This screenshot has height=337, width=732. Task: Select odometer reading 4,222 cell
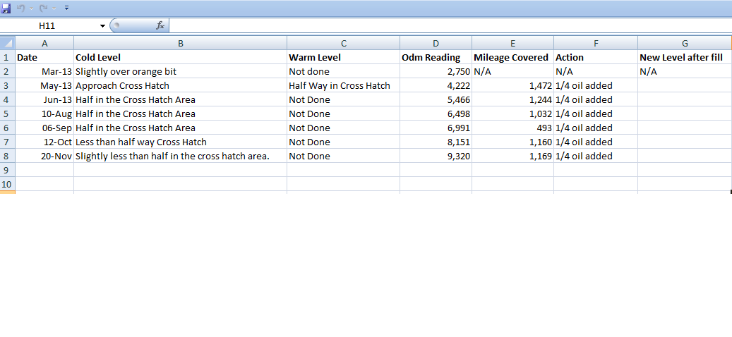tap(436, 85)
